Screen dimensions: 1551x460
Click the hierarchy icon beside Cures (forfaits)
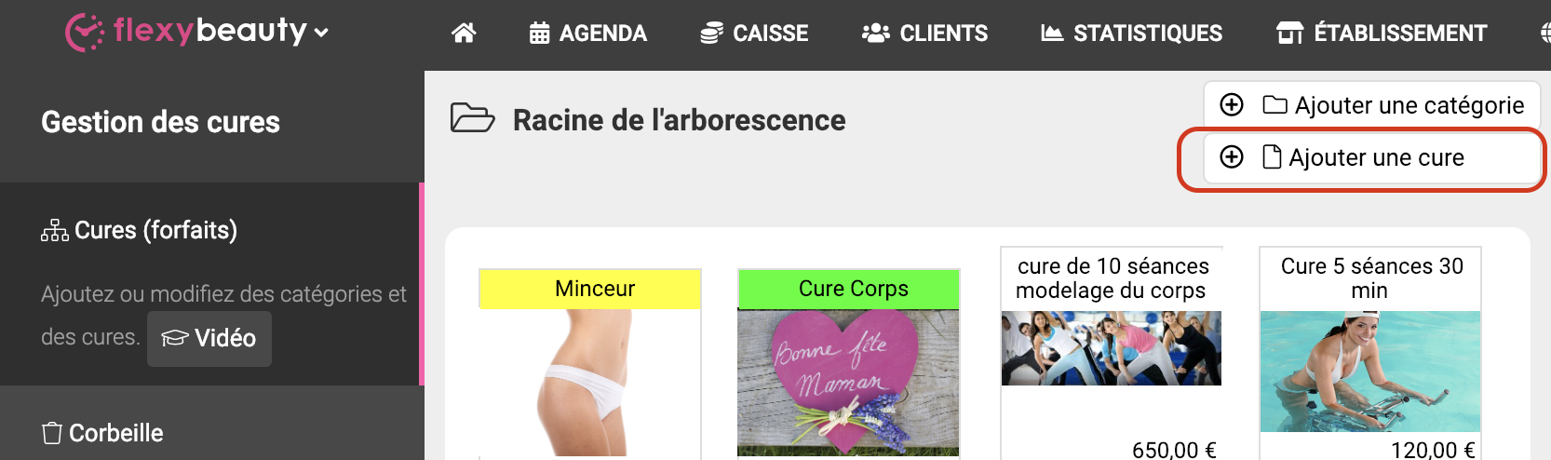55,230
